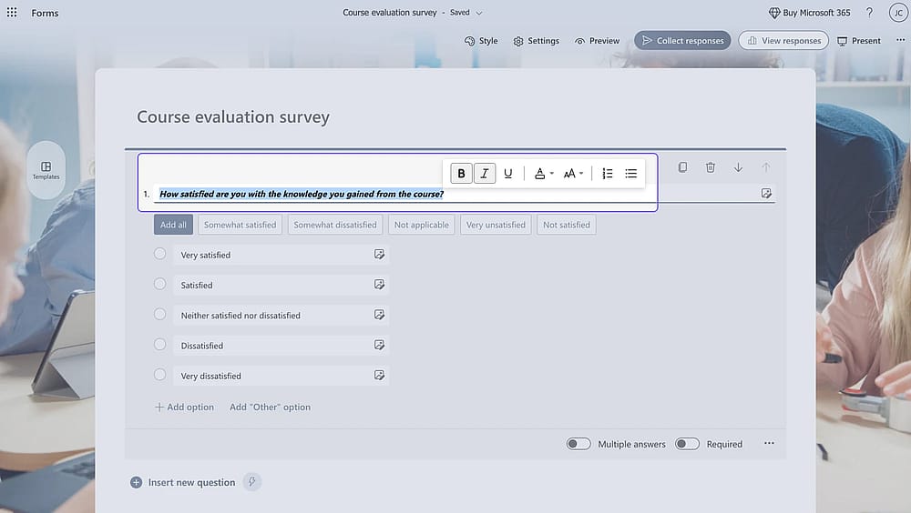The image size is (911, 513).
Task: Expand the Saved status chevron
Action: point(479,13)
